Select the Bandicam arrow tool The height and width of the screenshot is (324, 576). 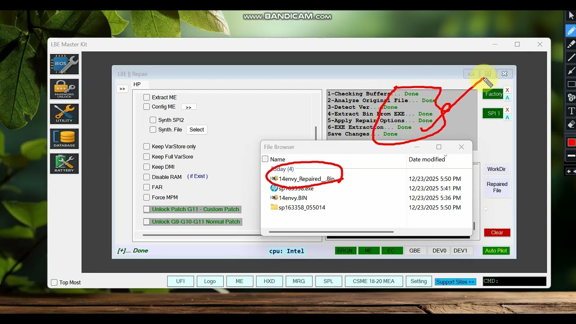[x=571, y=71]
